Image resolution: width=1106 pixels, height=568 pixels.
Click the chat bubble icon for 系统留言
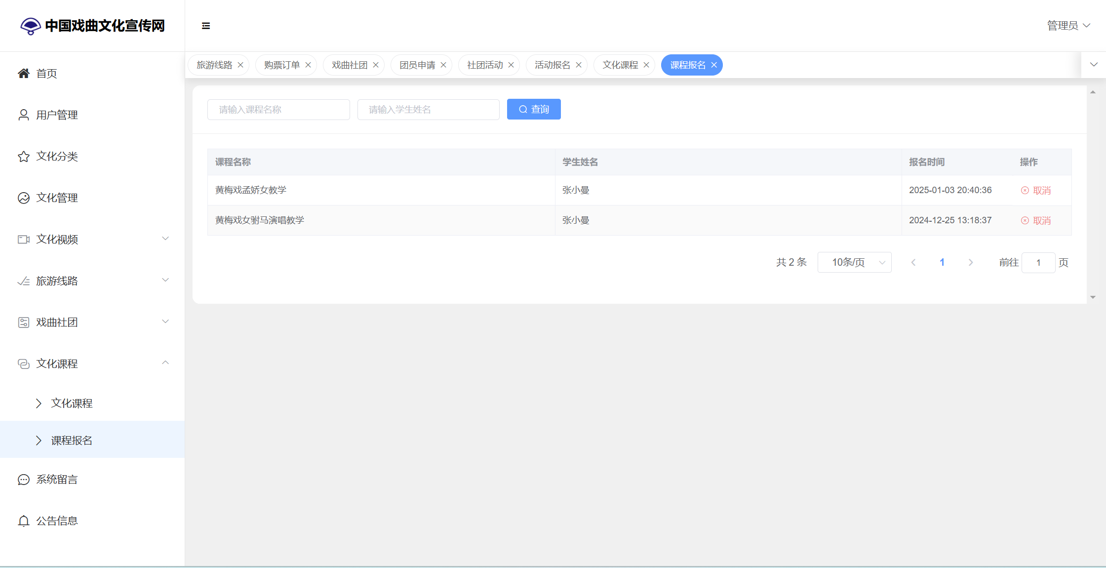pyautogui.click(x=24, y=480)
